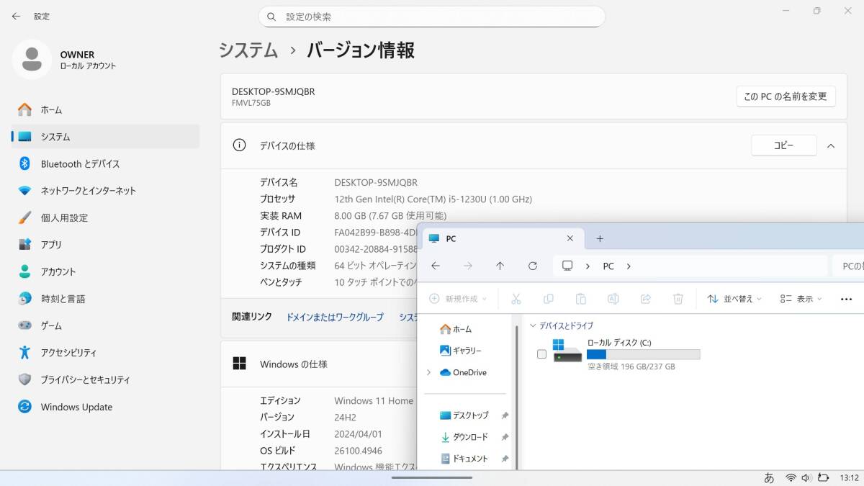This screenshot has width=864, height=486.
Task: Open the 並べ替え sort dropdown
Action: pos(734,299)
